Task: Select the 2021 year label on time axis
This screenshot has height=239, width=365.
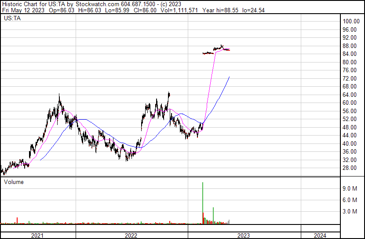Action: pyautogui.click(x=37, y=235)
